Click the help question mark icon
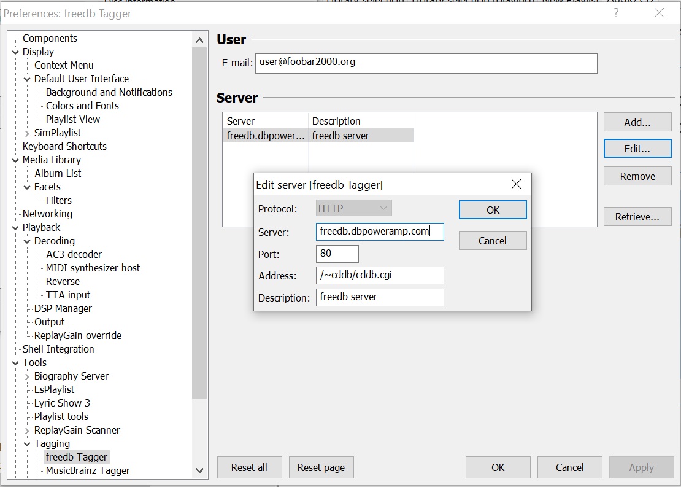The height and width of the screenshot is (487, 681). pyautogui.click(x=616, y=13)
